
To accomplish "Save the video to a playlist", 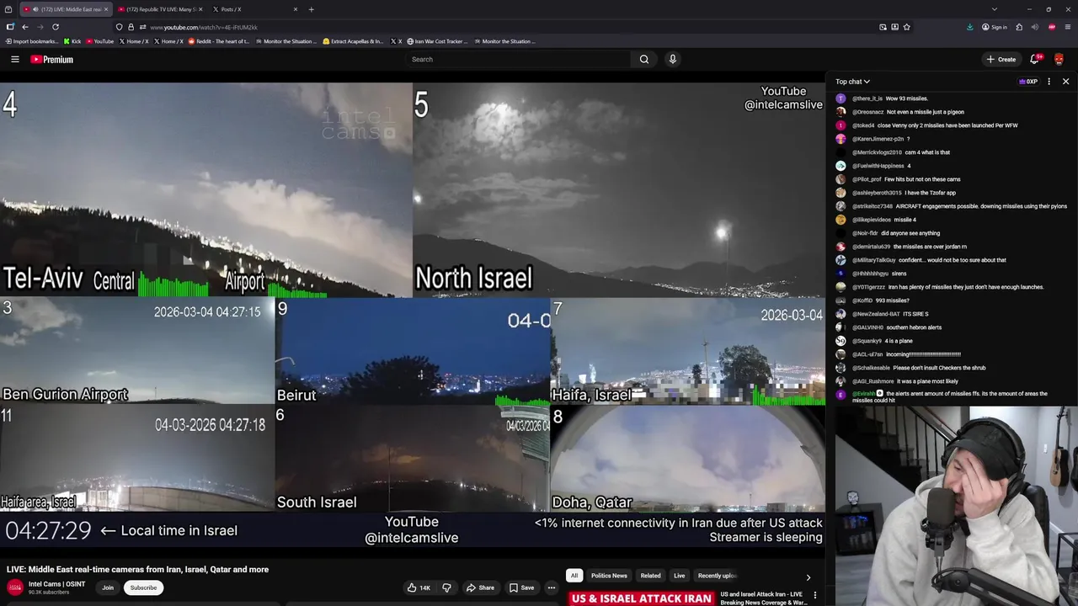I will tap(521, 587).
